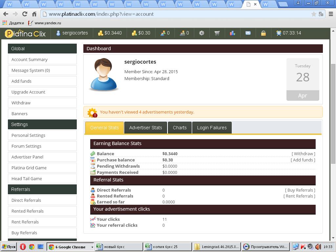Switch to the копия букс 25 taskbar window
Image resolution: width=336 pixels, height=252 pixels.
coord(168,247)
